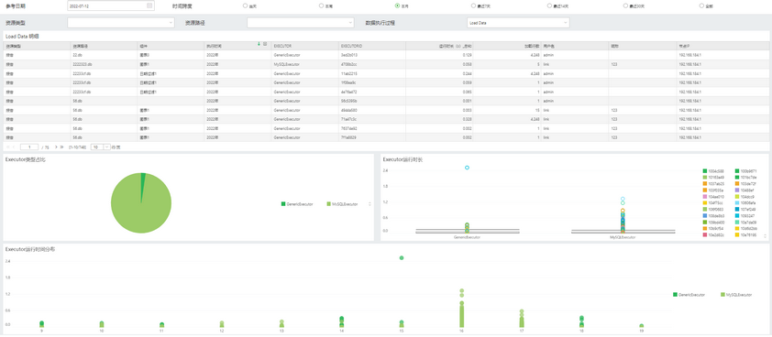Viewport: 772px width, 337px height.
Task: Open the 数据执行过程 dropdown showing Load Data
Action: pos(518,23)
